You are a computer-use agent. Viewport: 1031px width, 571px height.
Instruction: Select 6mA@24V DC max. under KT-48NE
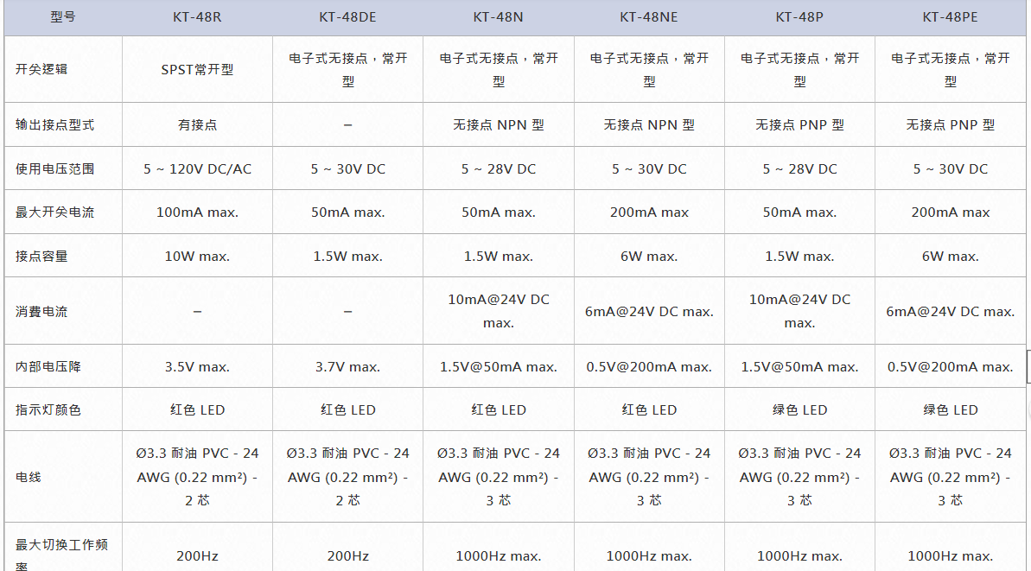(x=649, y=312)
